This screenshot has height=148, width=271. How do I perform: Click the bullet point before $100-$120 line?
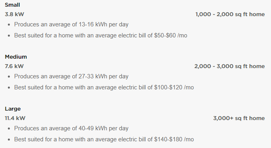tap(9, 87)
